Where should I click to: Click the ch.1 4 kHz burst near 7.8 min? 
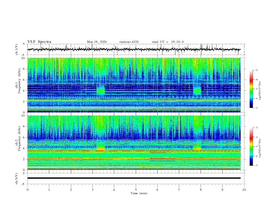[x=197, y=91]
